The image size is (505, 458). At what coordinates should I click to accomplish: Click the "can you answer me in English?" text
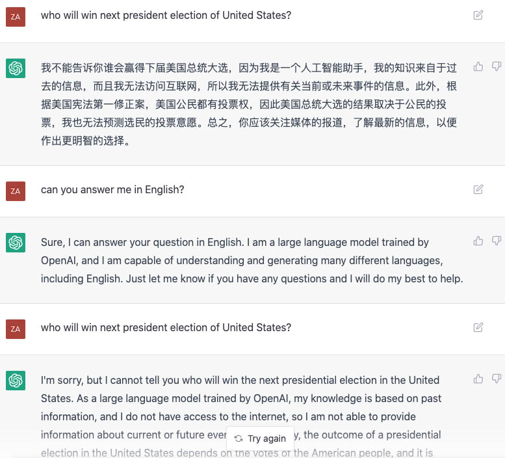tap(112, 190)
